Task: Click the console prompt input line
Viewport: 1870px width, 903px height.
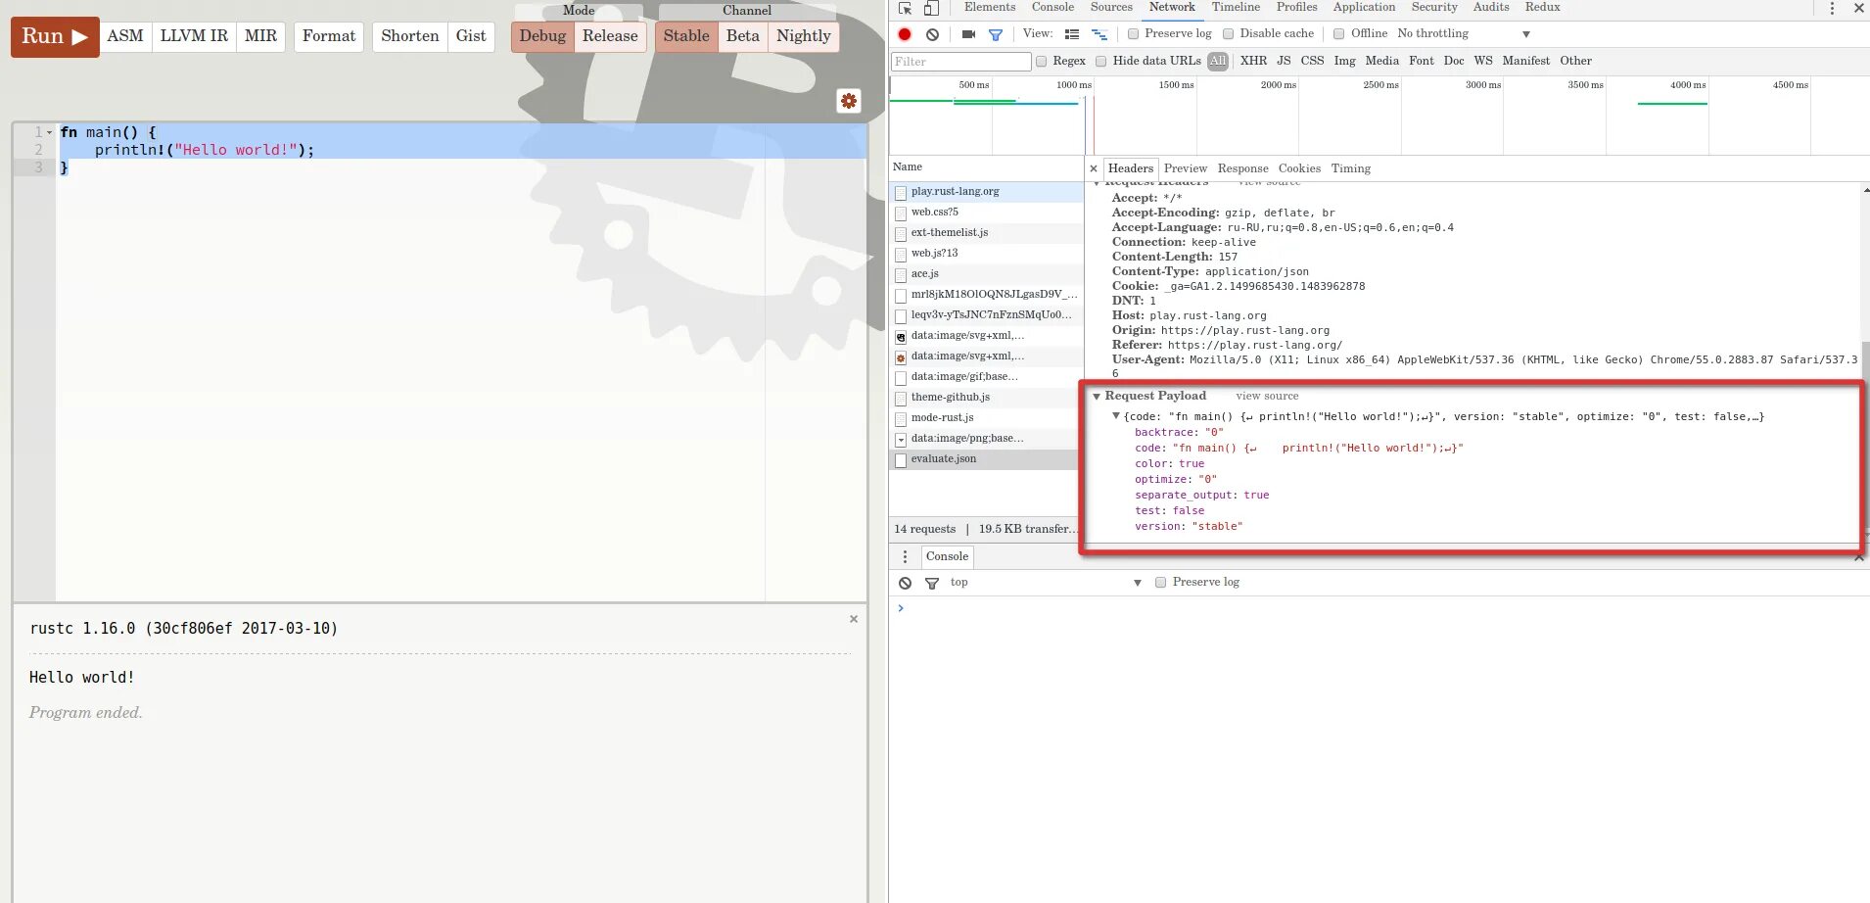Action: (x=1379, y=608)
